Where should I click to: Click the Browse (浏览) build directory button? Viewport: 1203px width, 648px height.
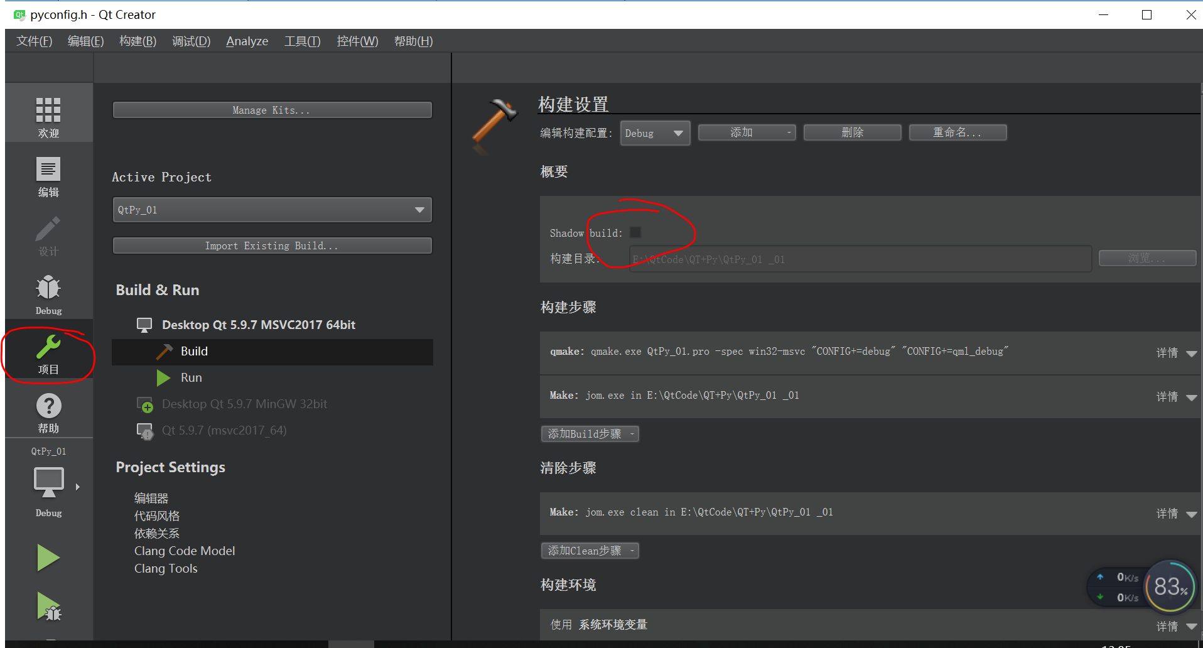(x=1147, y=258)
